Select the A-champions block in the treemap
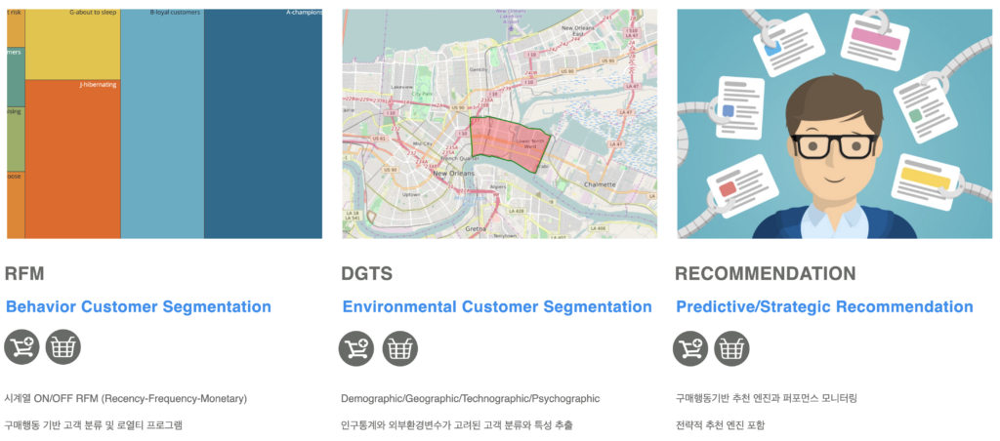 [x=263, y=127]
